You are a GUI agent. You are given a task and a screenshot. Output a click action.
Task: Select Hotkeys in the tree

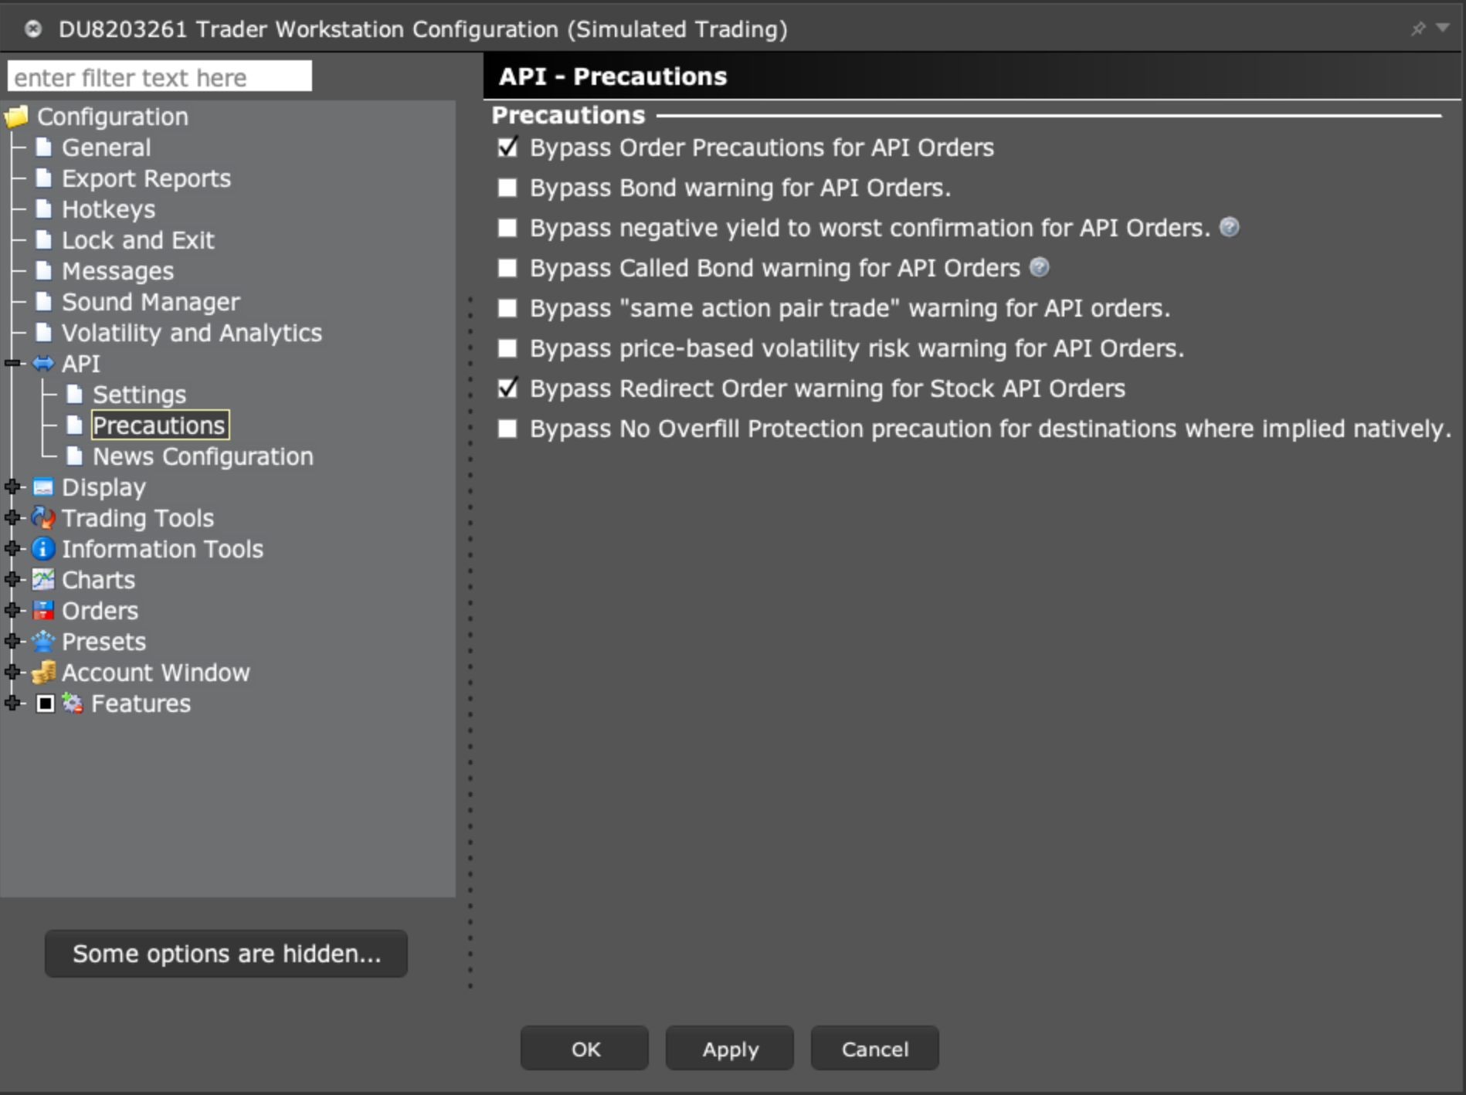pyautogui.click(x=108, y=209)
